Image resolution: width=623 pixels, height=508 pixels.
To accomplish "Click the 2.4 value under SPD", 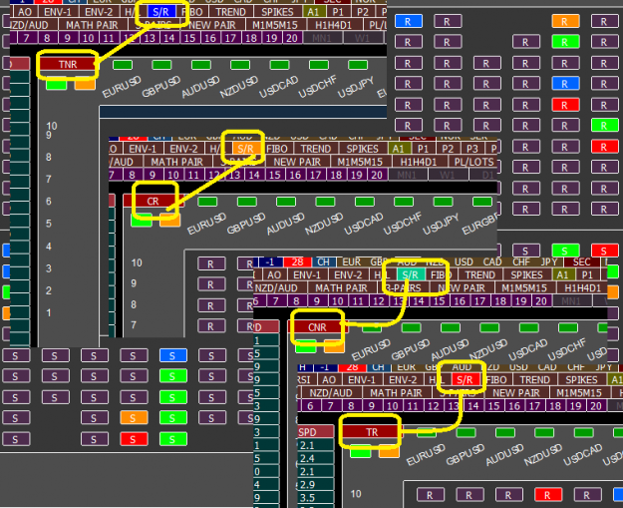I will click(316, 458).
